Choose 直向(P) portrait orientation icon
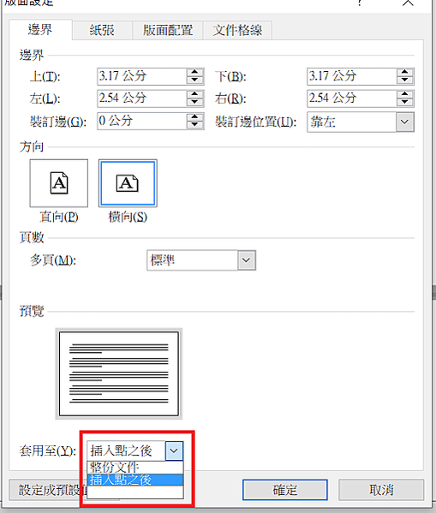The height and width of the screenshot is (513, 436). coord(59,183)
